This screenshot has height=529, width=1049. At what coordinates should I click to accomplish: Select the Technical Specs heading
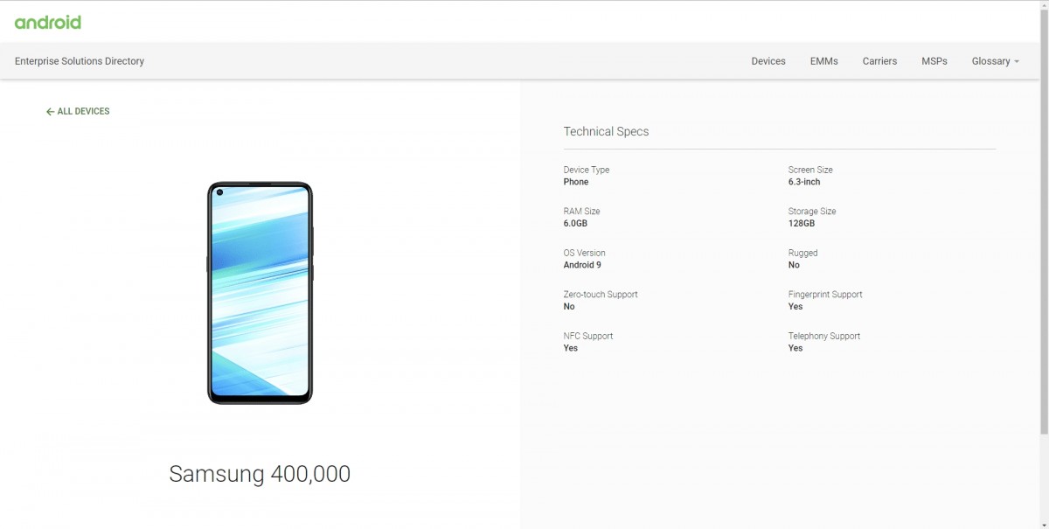click(x=606, y=131)
